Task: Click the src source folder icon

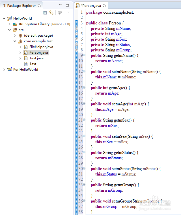Action: pyautogui.click(x=15, y=30)
